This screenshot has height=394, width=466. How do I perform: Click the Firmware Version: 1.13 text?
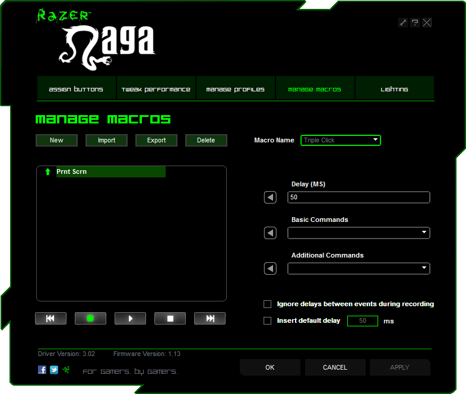pyautogui.click(x=147, y=354)
